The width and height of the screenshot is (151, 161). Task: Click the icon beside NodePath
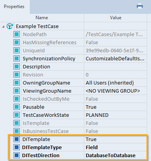pyautogui.click(x=17, y=34)
